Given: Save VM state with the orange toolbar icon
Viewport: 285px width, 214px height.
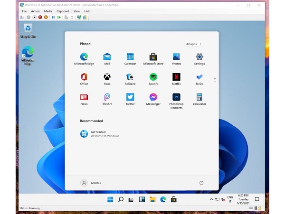Looking at the screenshot, I should [46, 18].
